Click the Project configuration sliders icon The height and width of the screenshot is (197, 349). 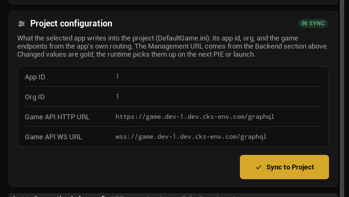point(22,24)
